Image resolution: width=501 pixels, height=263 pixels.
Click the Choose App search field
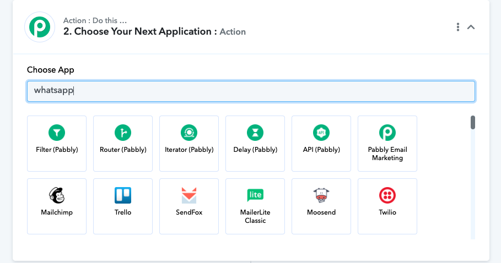[251, 91]
